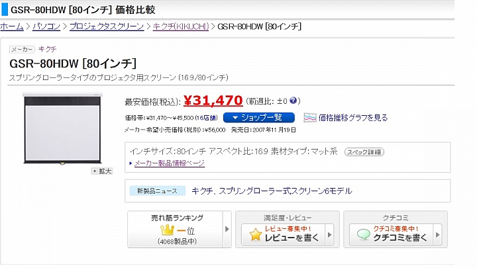Screen dimensions: 477x268
Task: Expand the クチコミ panel arrow
Action: (x=437, y=229)
